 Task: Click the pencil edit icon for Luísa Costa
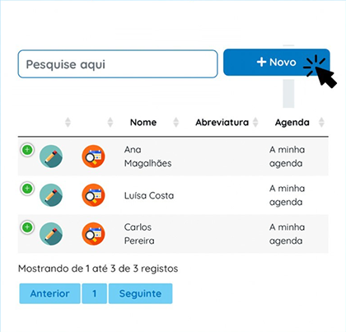click(51, 195)
